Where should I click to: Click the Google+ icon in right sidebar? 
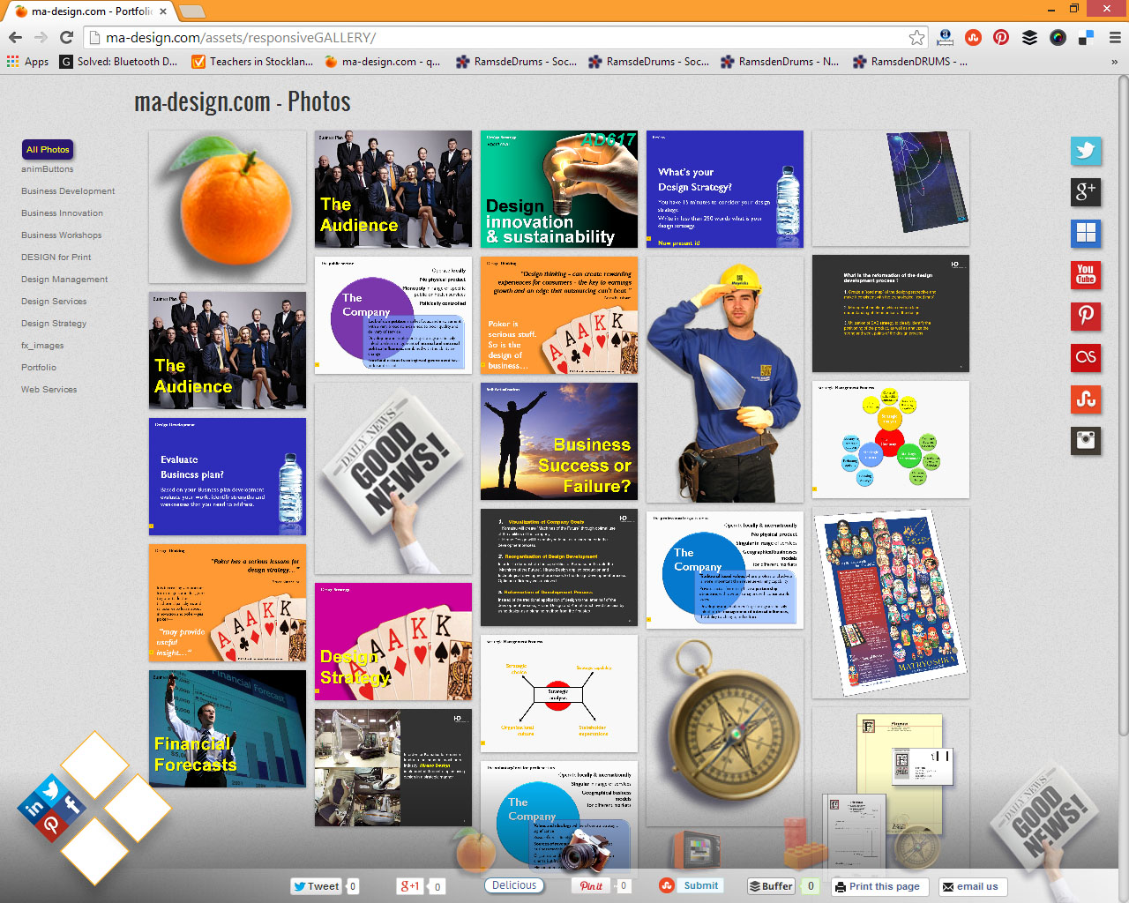tap(1086, 191)
